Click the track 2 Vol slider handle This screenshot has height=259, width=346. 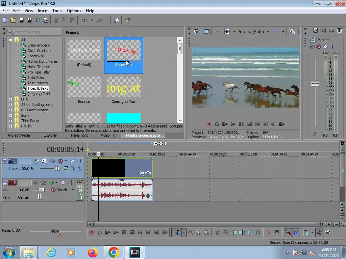42,190
